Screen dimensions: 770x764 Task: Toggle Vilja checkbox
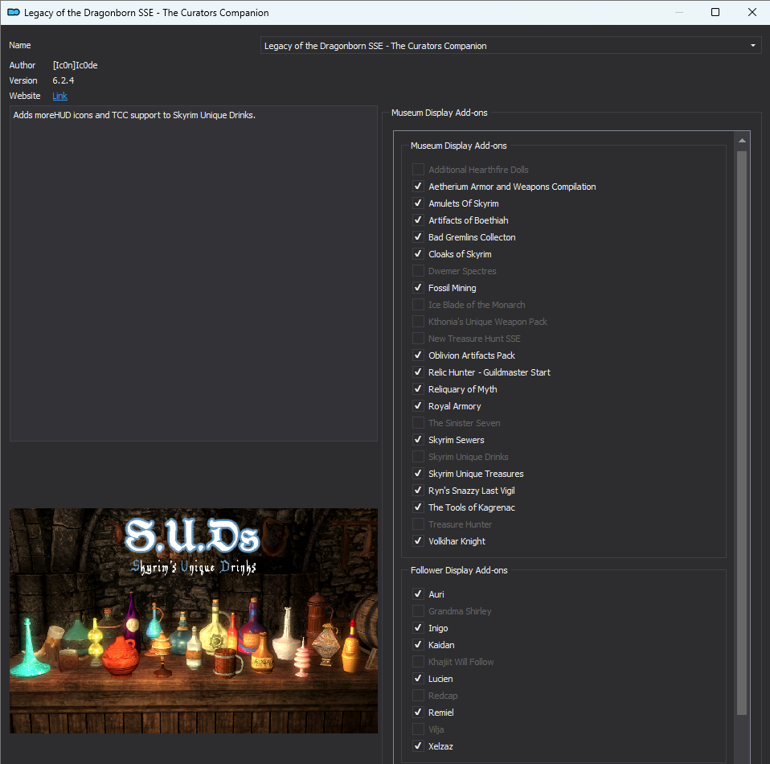(418, 729)
